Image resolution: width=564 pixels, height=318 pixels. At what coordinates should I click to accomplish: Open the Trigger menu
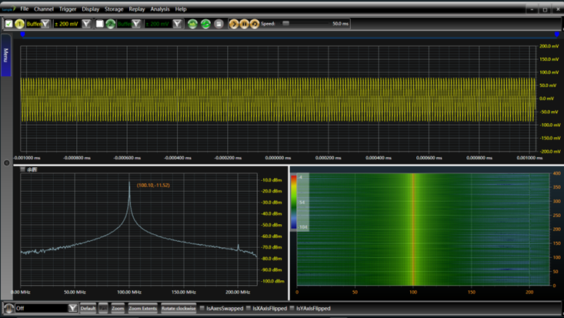(x=68, y=9)
